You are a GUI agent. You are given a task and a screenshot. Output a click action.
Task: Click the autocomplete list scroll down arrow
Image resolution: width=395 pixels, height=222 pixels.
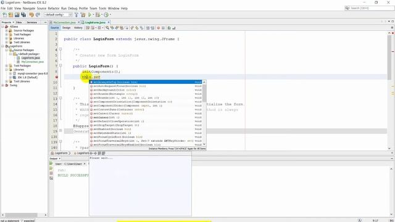point(204,144)
